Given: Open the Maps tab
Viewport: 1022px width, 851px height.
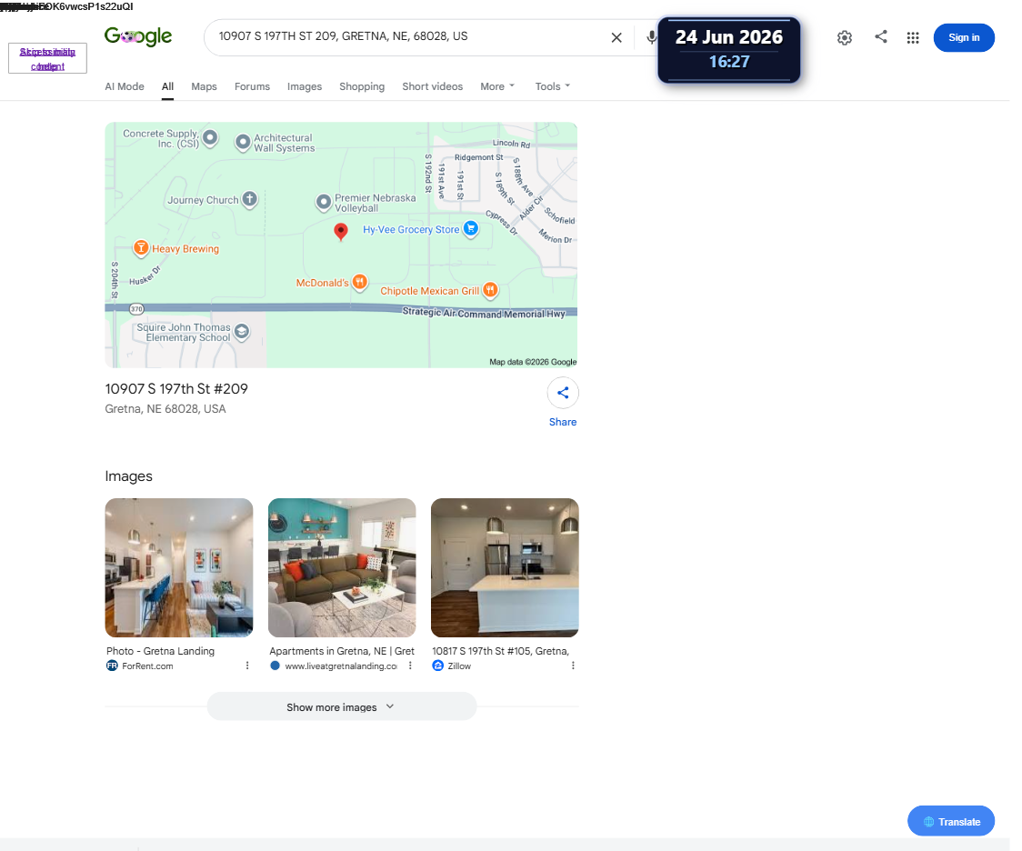Looking at the screenshot, I should tap(204, 86).
